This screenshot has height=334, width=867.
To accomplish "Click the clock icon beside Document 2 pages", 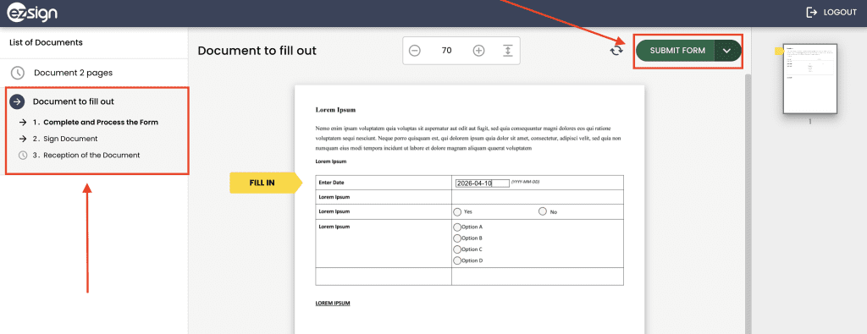I will [x=17, y=73].
